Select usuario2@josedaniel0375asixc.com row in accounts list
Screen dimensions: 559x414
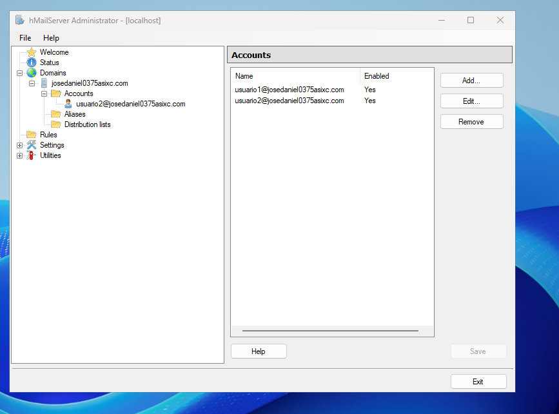289,101
